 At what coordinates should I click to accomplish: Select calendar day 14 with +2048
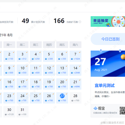(75, 70)
